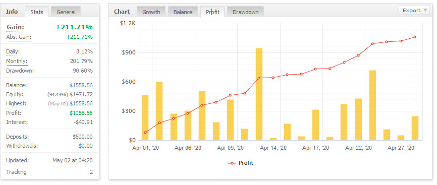
Task: Click the Monthly label
Action: [x=17, y=61]
